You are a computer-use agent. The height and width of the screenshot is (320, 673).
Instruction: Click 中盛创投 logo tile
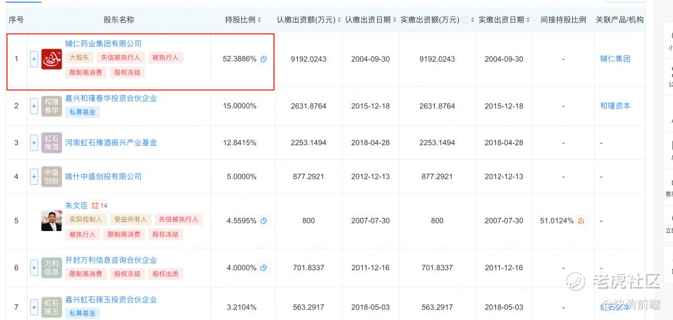point(52,176)
